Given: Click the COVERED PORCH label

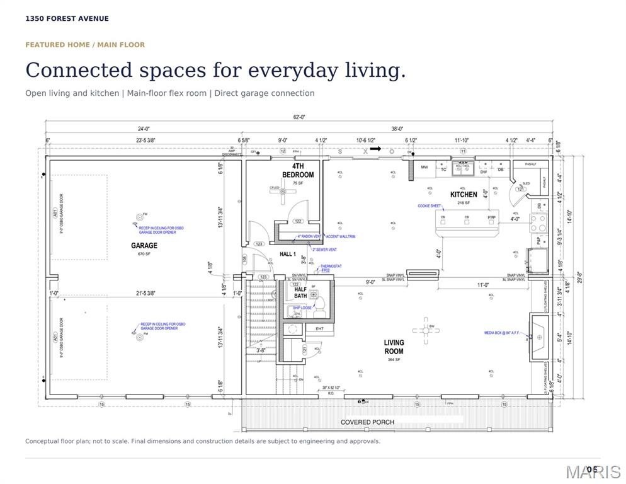Looking at the screenshot, I should (367, 422).
